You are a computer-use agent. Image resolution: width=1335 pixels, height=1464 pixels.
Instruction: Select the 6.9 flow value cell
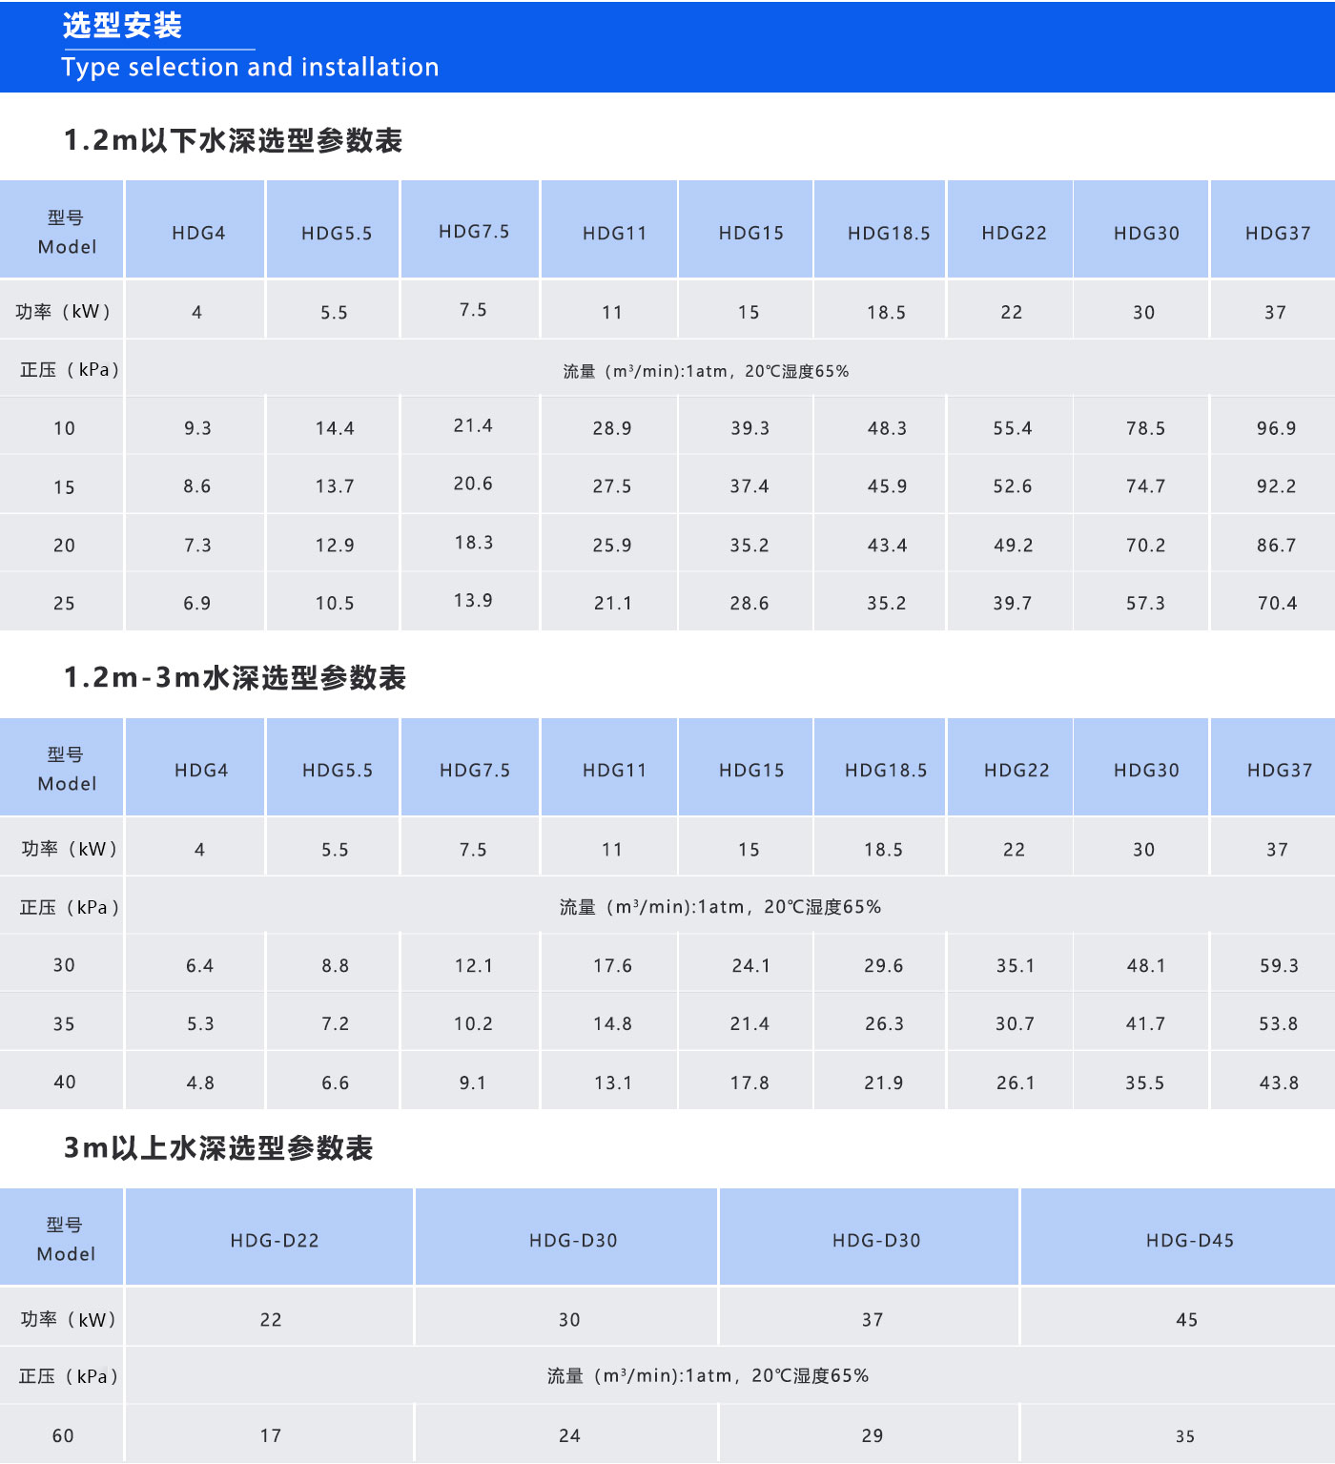coord(197,604)
